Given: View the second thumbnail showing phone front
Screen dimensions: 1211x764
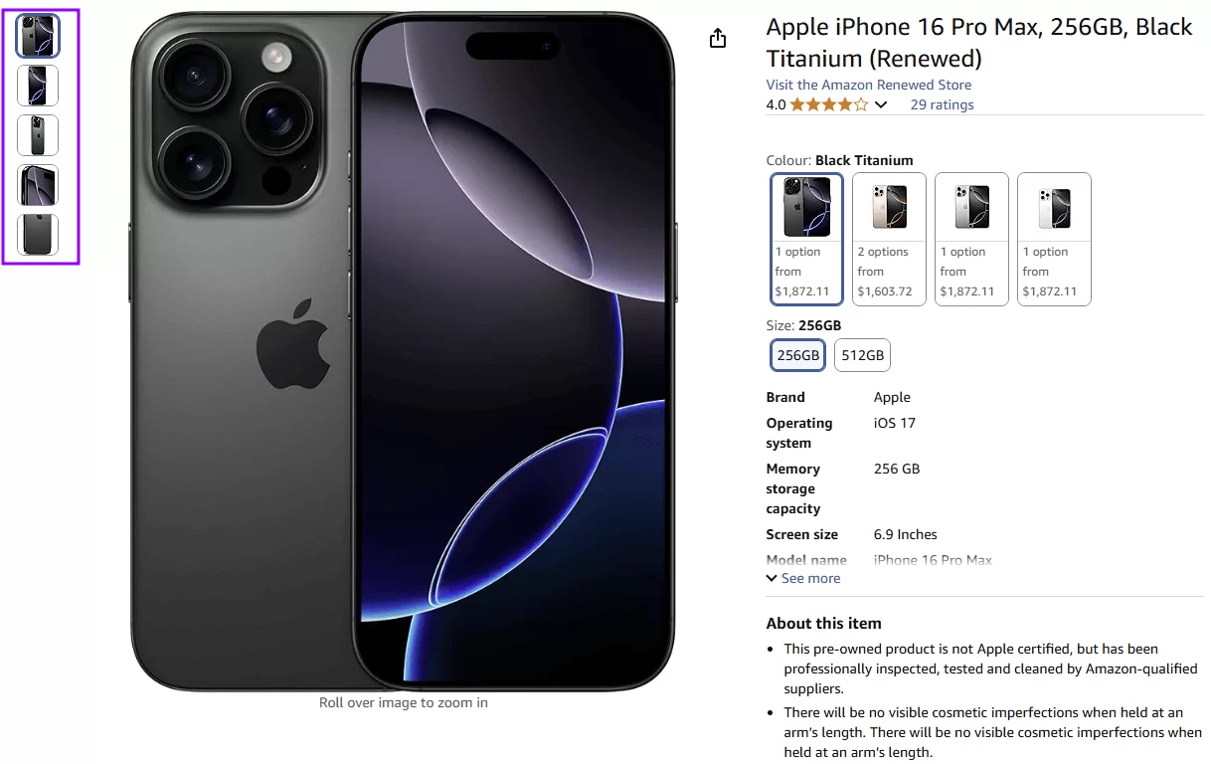Looking at the screenshot, I should tap(38, 86).
